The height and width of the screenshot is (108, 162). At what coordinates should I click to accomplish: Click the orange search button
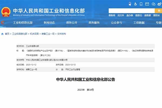pos(158,11)
